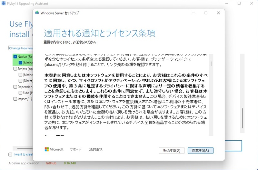The height and width of the screenshot is (170, 258).
Task: Maximize the Flyby11 Upgrading Assistant window
Action: coord(239,4)
